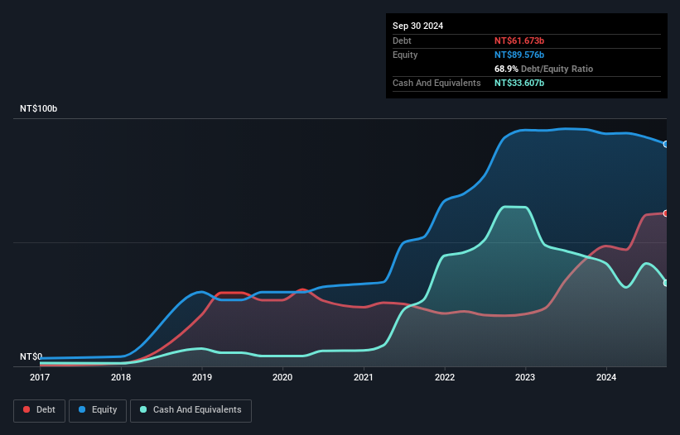Click the 2017 x-axis label
The height and width of the screenshot is (435, 680).
[x=40, y=377]
